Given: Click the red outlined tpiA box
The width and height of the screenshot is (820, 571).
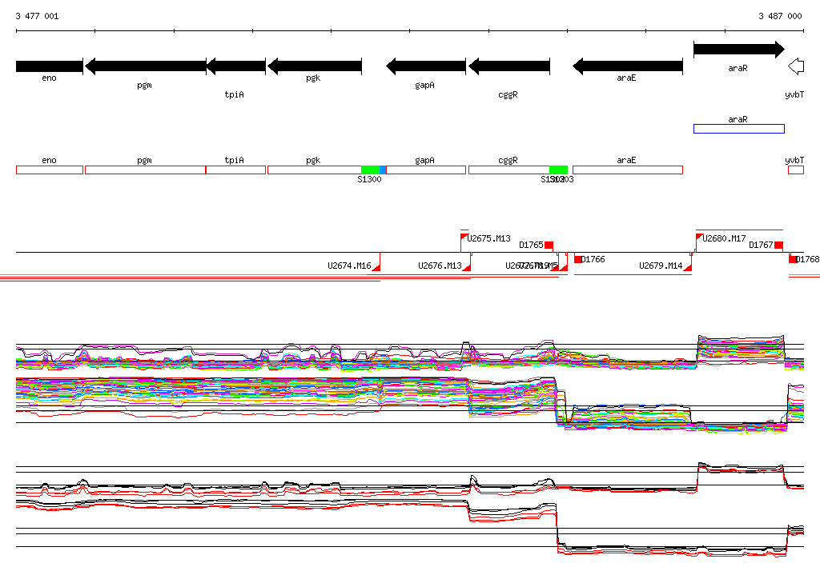Looking at the screenshot, I should point(236,170).
